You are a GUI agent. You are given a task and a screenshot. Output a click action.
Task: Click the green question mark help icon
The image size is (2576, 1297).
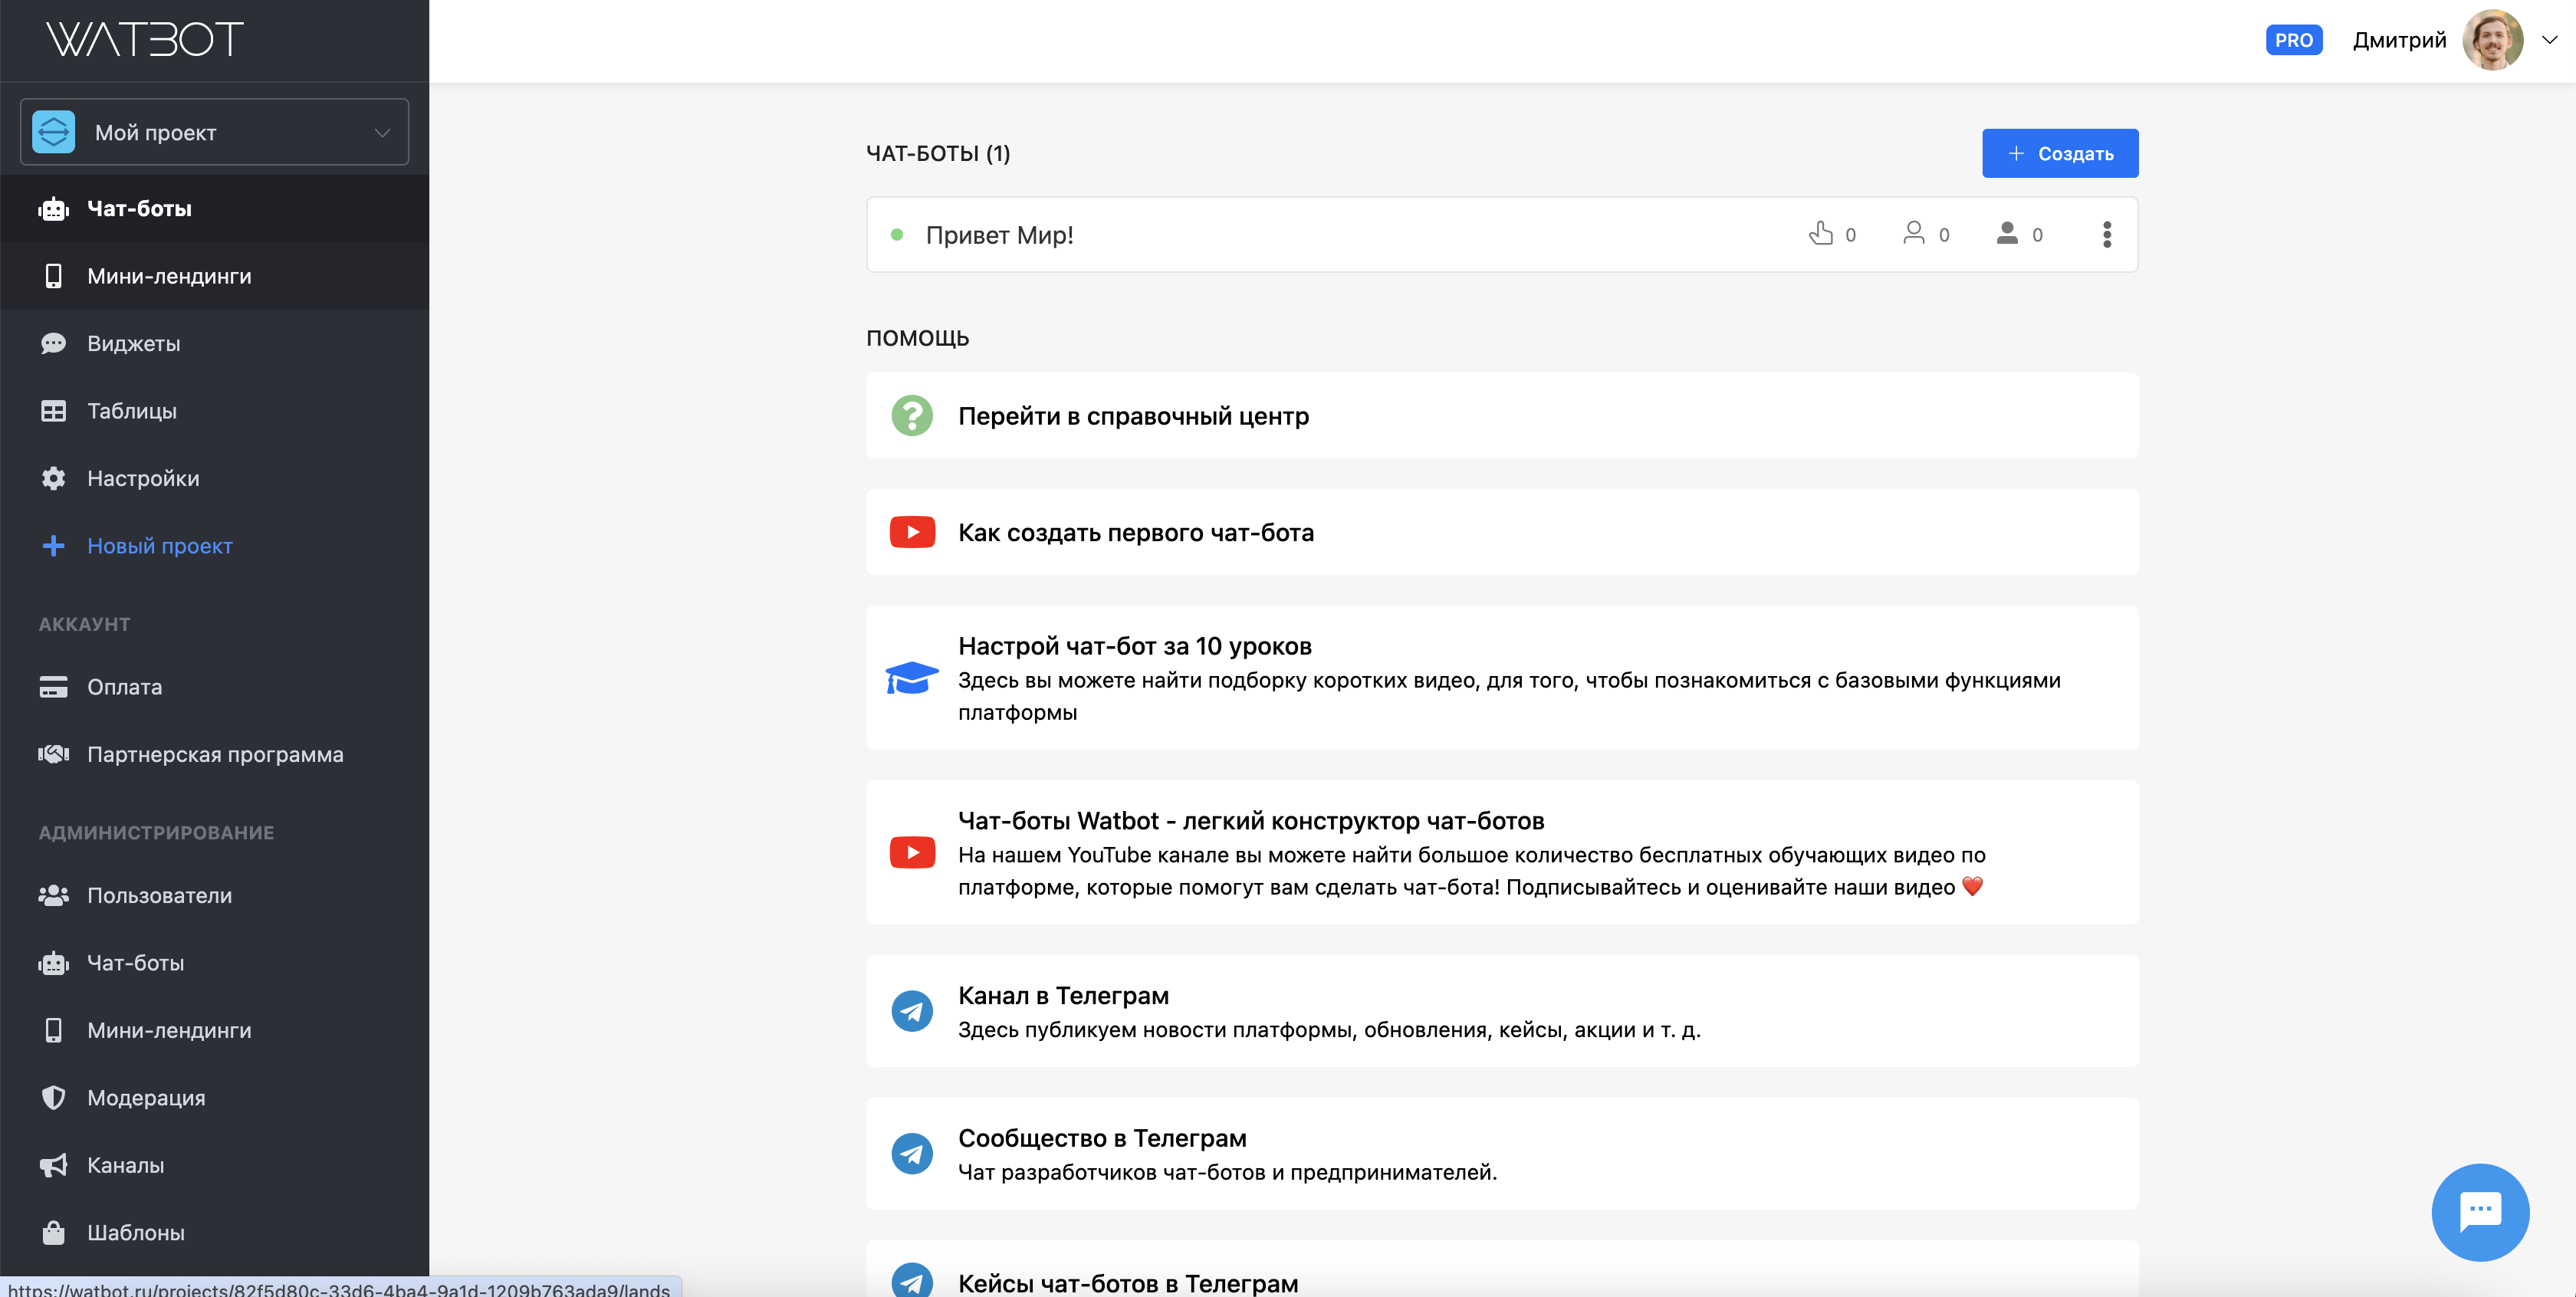click(x=911, y=416)
